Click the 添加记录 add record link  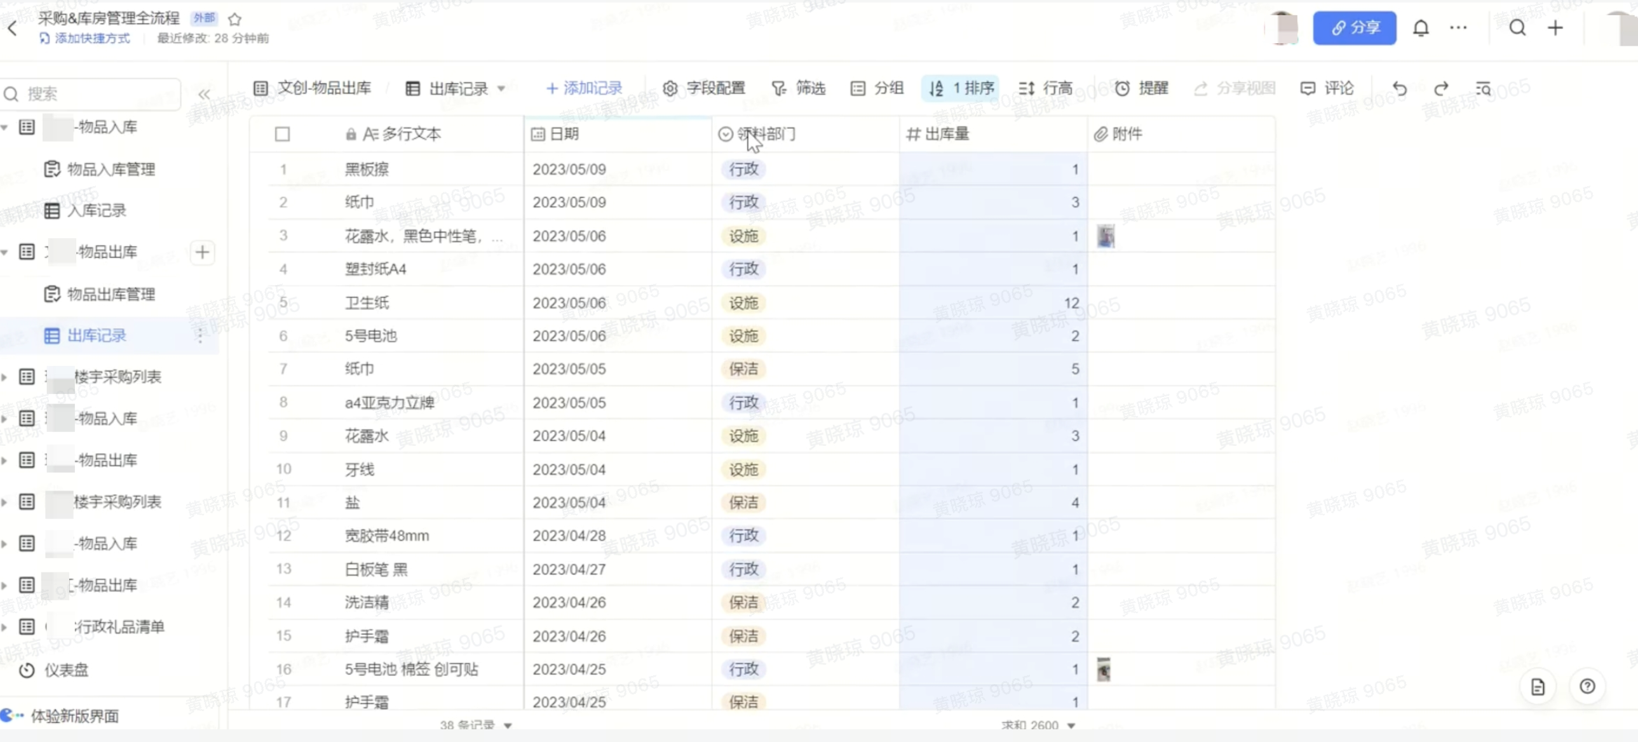click(584, 88)
